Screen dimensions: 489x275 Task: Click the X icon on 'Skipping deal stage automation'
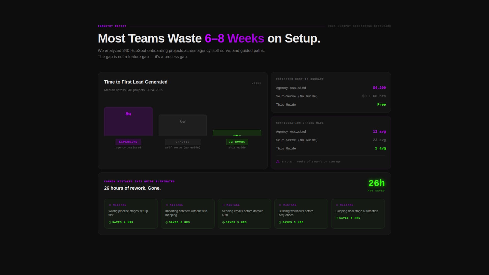pyautogui.click(x=337, y=205)
